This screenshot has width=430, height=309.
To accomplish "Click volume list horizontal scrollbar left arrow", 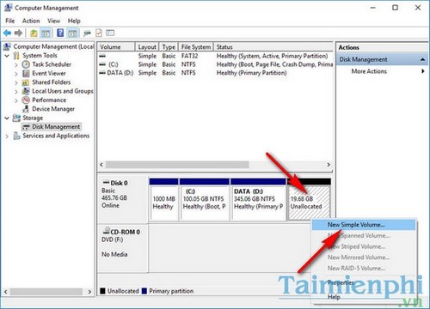I will 101,165.
